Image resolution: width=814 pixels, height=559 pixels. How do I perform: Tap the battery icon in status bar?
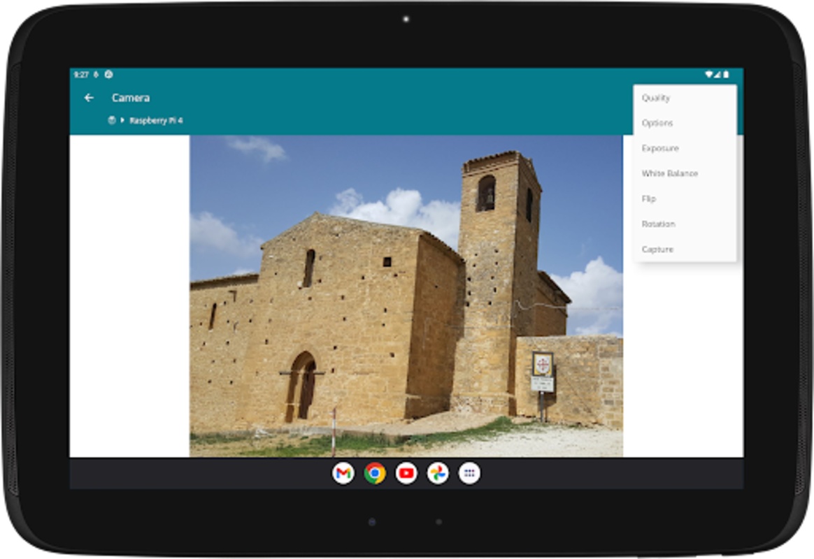(x=726, y=74)
